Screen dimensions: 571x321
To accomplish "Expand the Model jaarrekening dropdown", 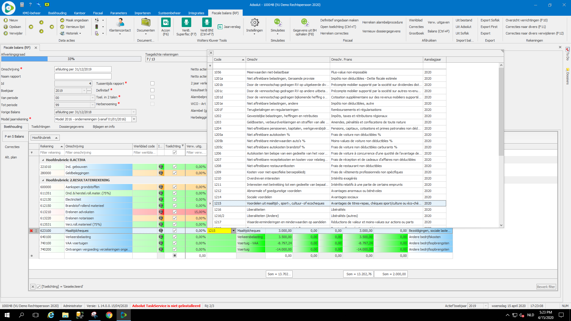I will click(x=134, y=119).
